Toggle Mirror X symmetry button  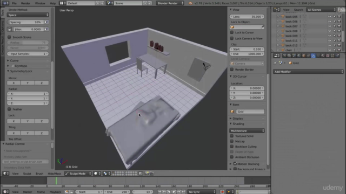click(x=14, y=83)
